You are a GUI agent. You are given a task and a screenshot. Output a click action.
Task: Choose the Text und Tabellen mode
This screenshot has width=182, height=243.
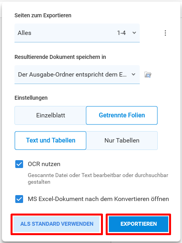click(50, 141)
